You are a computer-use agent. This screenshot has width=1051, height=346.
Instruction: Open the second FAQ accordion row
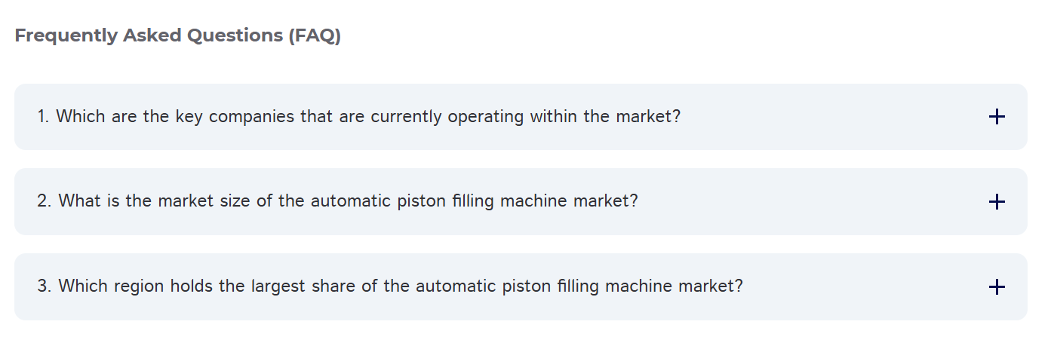(520, 202)
